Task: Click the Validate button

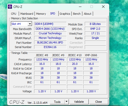Action: [79, 102]
